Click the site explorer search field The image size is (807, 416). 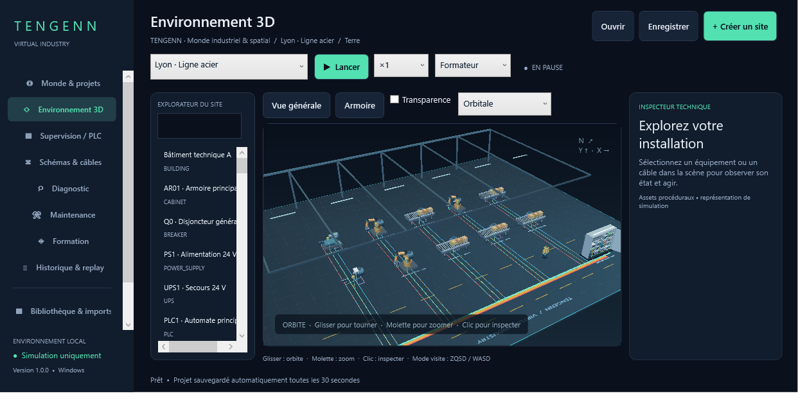click(199, 126)
